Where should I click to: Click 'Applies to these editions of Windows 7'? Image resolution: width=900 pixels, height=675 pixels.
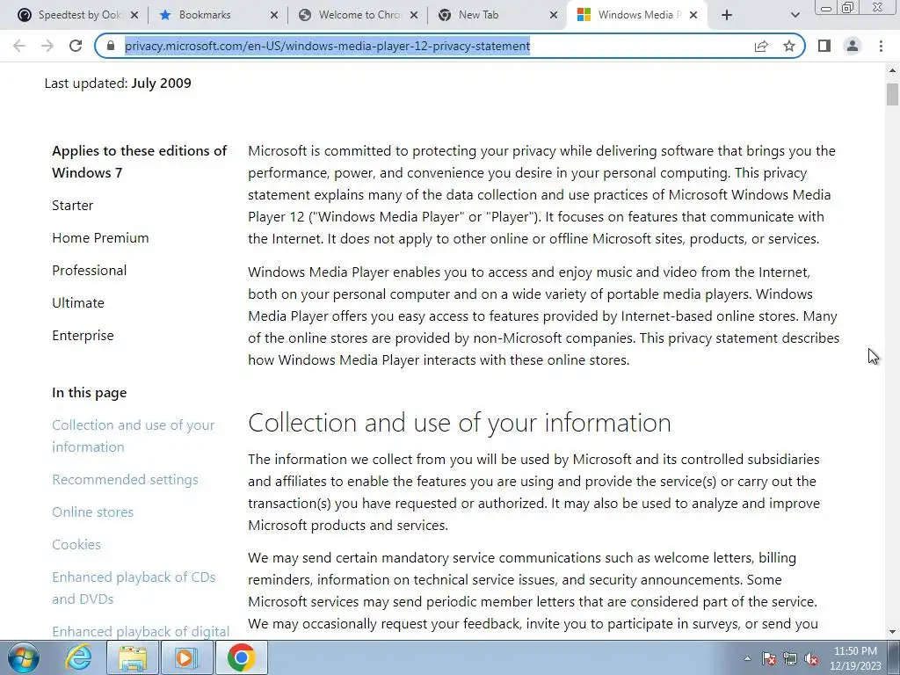click(140, 162)
